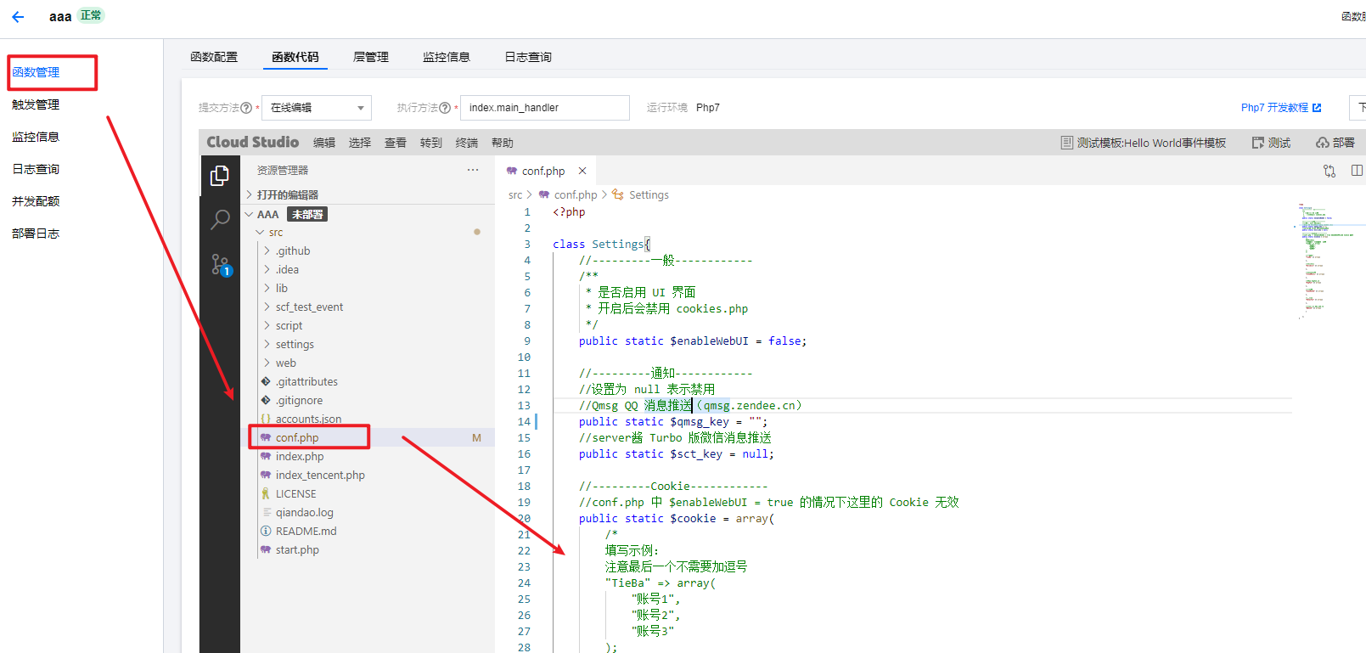Viewport: 1366px width, 653px height.
Task: Expand the .github folder
Action: pyautogui.click(x=368, y=251)
